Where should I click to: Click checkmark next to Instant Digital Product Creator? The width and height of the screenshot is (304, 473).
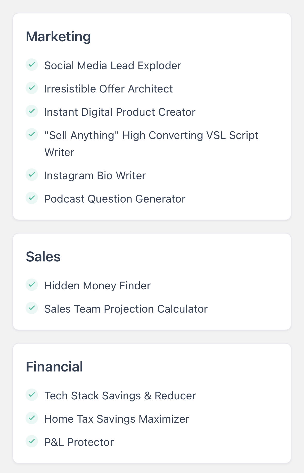(x=32, y=111)
